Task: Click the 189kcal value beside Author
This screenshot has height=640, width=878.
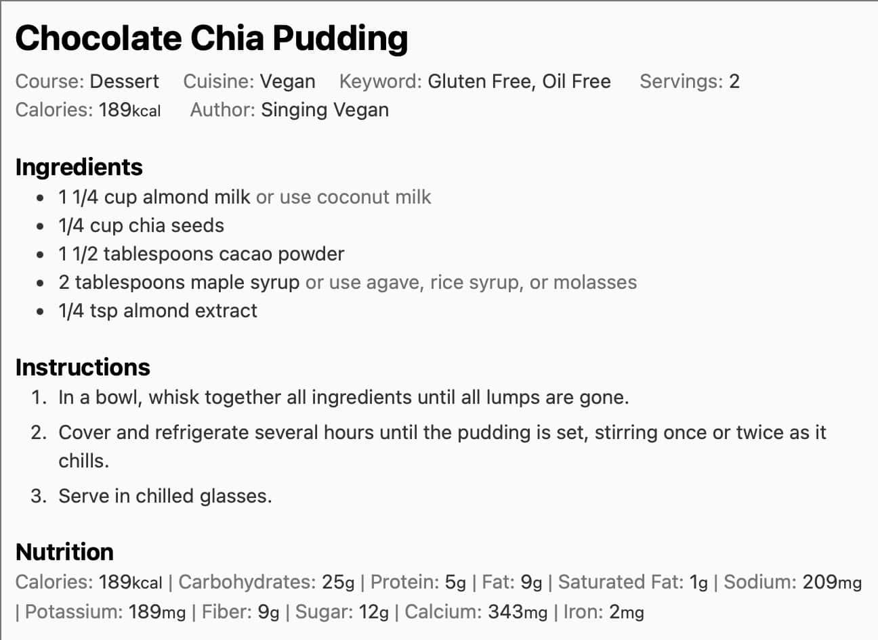Action: [x=129, y=110]
